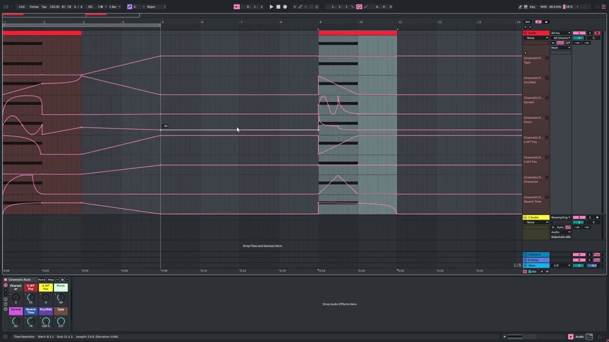Enable Key map mode
The height and width of the screenshot is (342, 609).
tap(532, 7)
